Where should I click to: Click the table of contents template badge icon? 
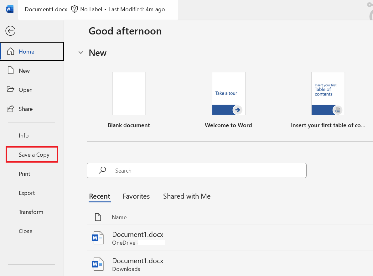pyautogui.click(x=337, y=110)
